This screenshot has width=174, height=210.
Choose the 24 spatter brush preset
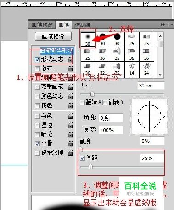coord(146,69)
